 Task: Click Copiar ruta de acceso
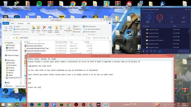point(21,29)
